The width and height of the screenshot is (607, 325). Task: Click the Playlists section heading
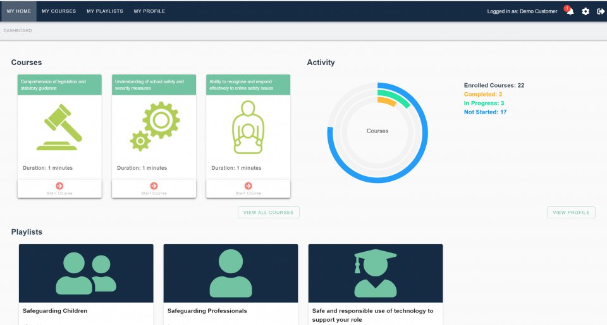click(27, 232)
